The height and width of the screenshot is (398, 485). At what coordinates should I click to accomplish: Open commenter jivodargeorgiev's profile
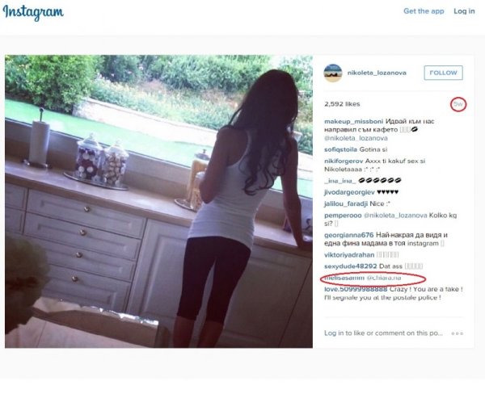[345, 192]
